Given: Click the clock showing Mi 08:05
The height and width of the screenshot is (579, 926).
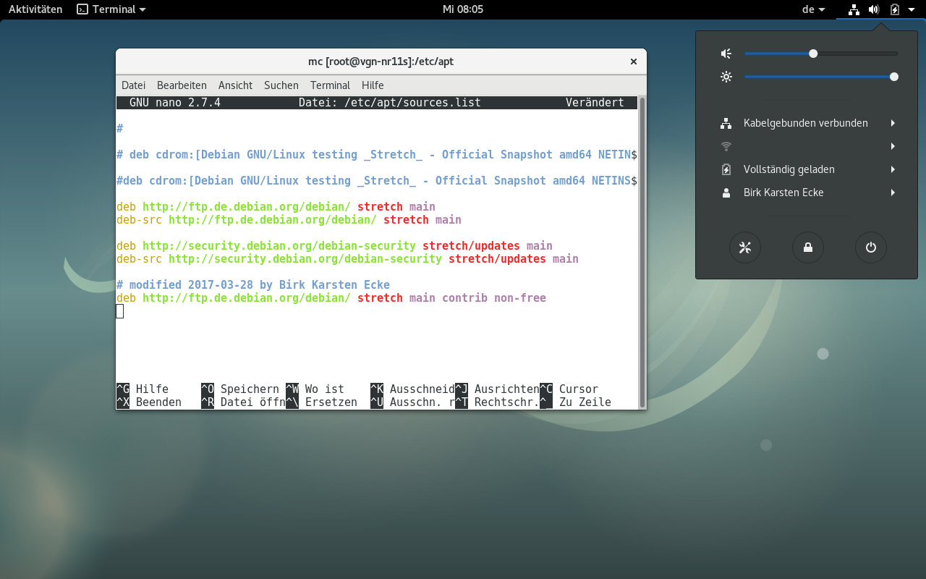Looking at the screenshot, I should tap(463, 9).
